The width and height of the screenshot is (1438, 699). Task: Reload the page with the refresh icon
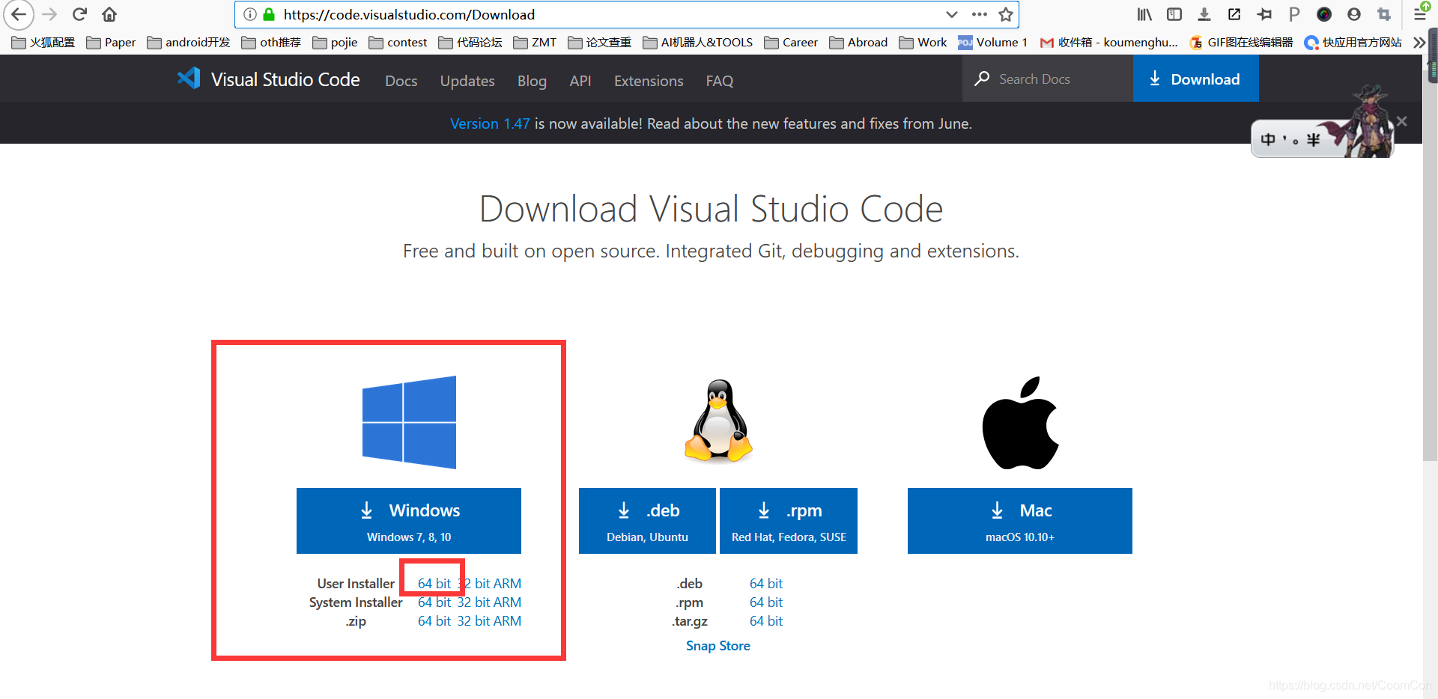coord(79,14)
